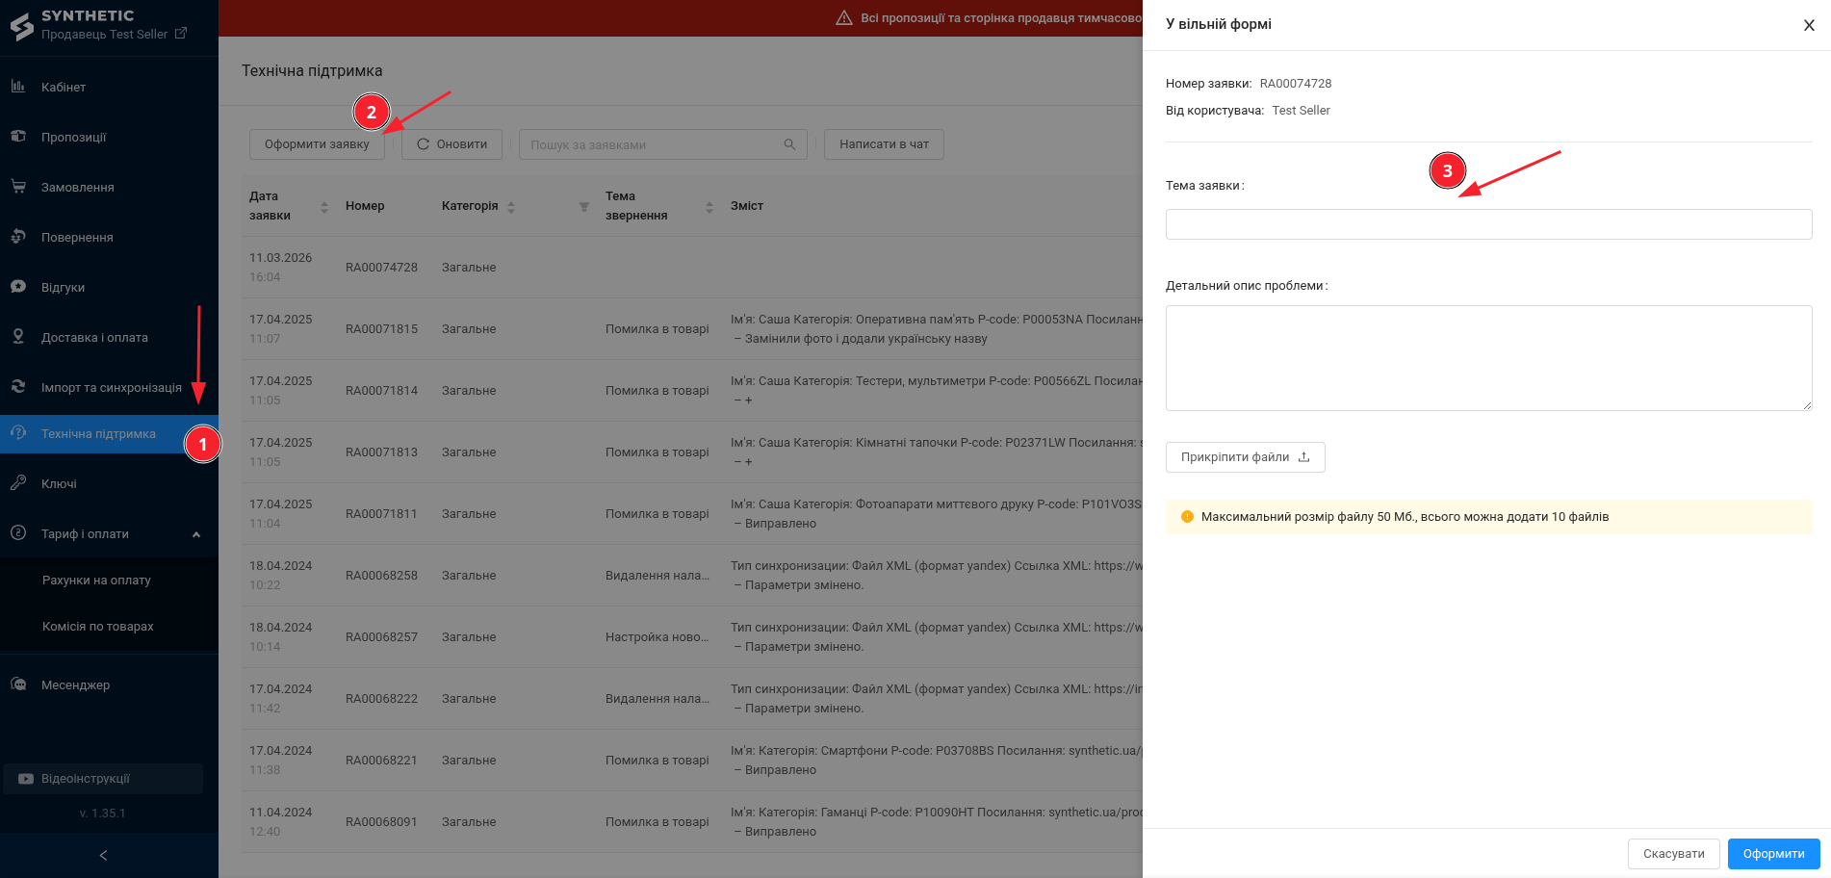Collapse the Тариф і оплати submenu
1831x878 pixels.
(x=196, y=534)
